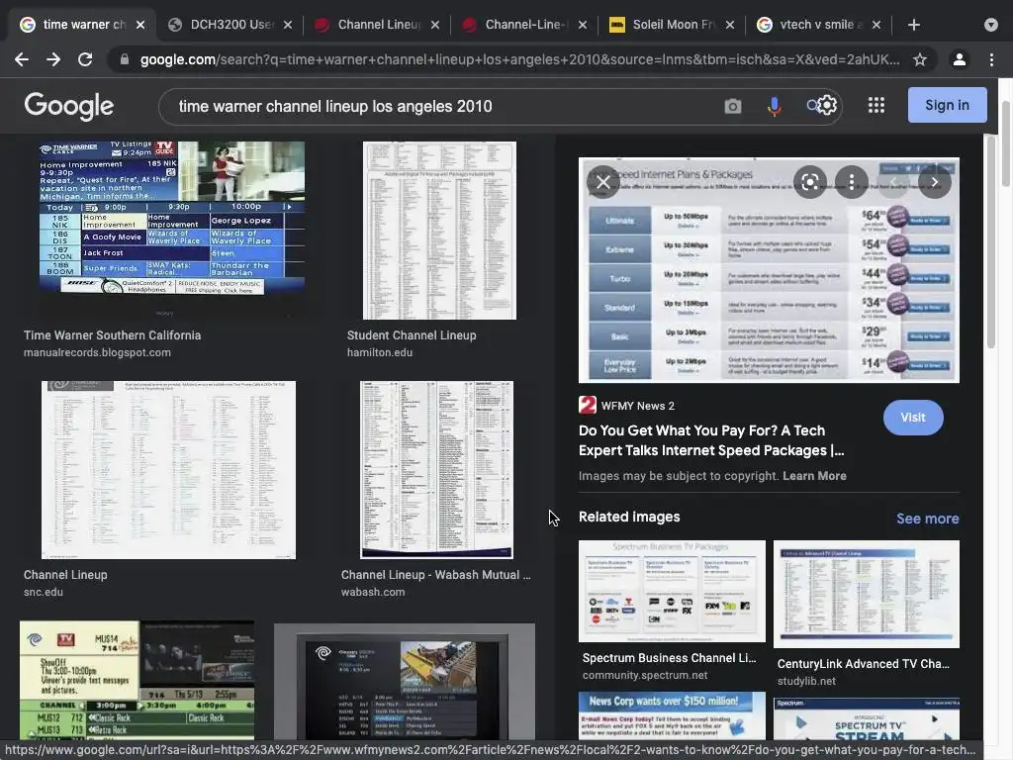Click the studylib.net source text
1013x760 pixels.
click(806, 681)
